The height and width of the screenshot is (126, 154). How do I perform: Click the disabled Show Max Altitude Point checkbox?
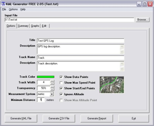pos(61,100)
